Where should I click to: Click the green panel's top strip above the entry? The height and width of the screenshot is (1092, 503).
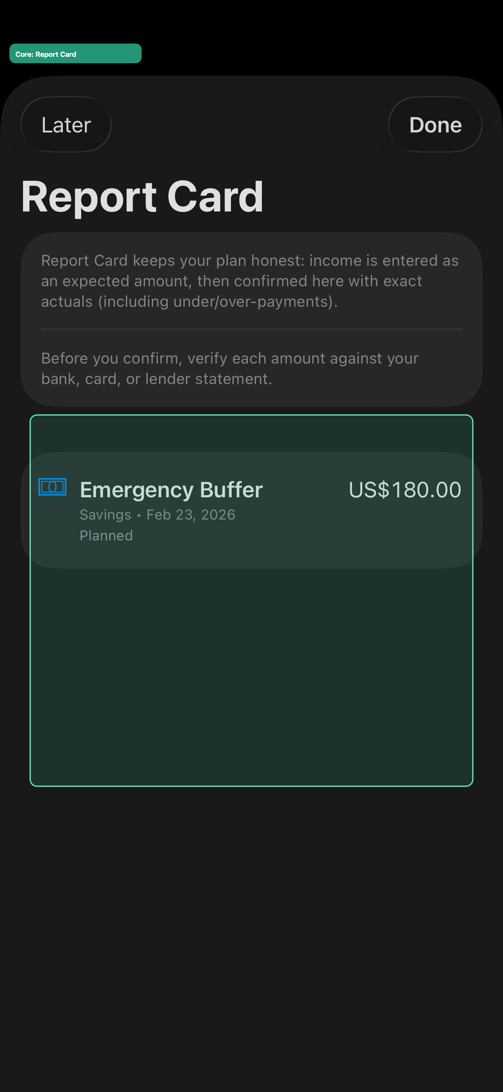coord(251,434)
